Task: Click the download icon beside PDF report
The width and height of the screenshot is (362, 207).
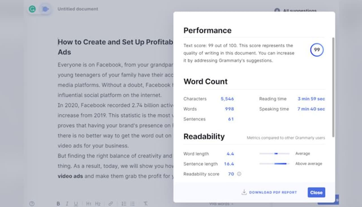Action: click(x=244, y=192)
